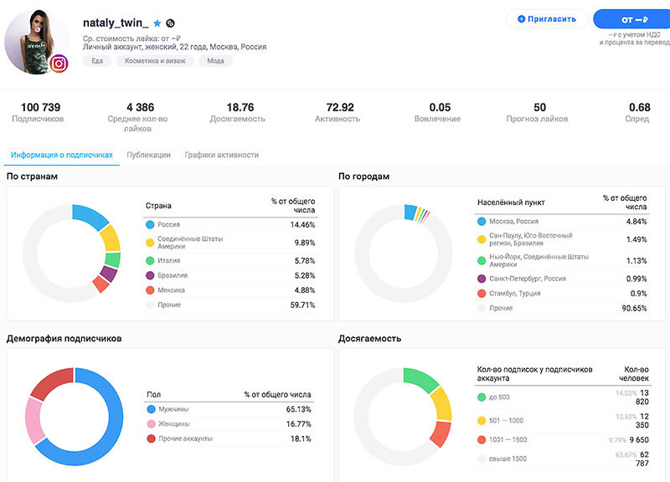Click the 100 739 Подписчиков statistic
670x482 pixels.
pos(39,112)
